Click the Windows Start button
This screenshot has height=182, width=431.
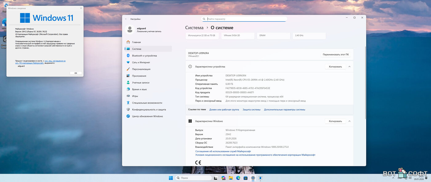coord(171,178)
